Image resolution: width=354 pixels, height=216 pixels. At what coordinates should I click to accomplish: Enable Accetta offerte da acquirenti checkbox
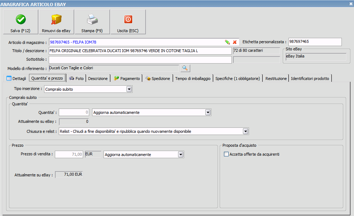coord(226,154)
